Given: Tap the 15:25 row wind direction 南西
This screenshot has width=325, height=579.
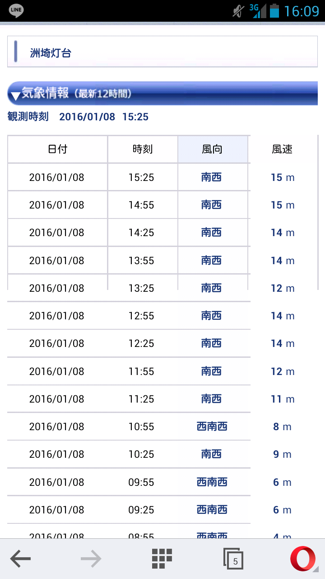Looking at the screenshot, I should (212, 177).
